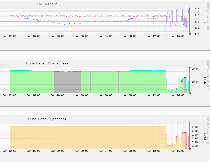
Task: Select the 8.0 value on SNR axis
Action: 197,9
